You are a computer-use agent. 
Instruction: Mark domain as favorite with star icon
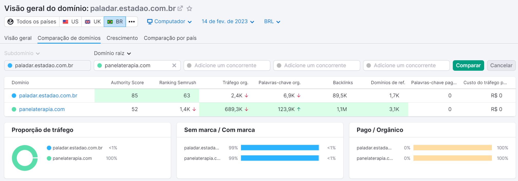tap(189, 9)
